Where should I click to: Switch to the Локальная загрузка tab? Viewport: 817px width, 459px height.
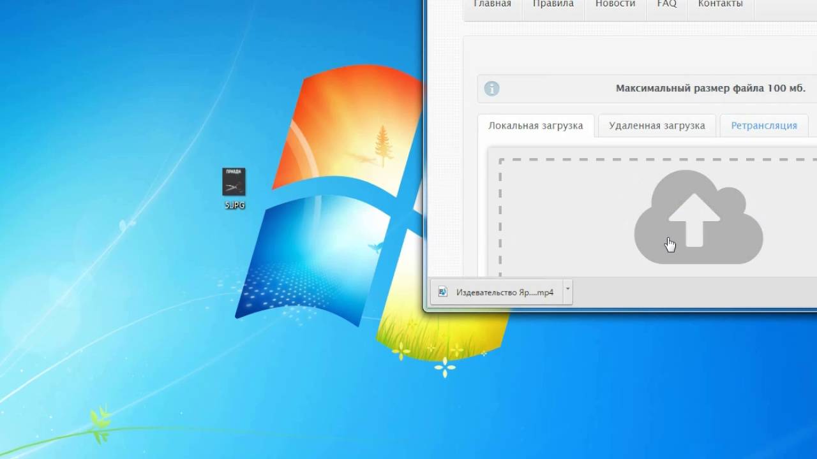tap(536, 126)
